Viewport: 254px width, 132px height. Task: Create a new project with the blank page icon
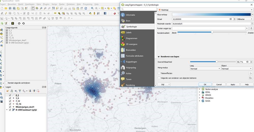[2, 8]
